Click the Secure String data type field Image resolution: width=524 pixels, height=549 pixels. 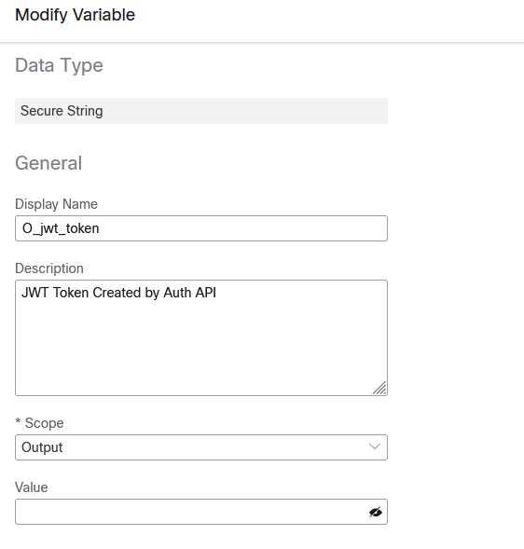pos(201,111)
